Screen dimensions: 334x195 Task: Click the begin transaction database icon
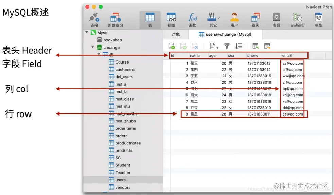pyautogui.click(x=172, y=46)
